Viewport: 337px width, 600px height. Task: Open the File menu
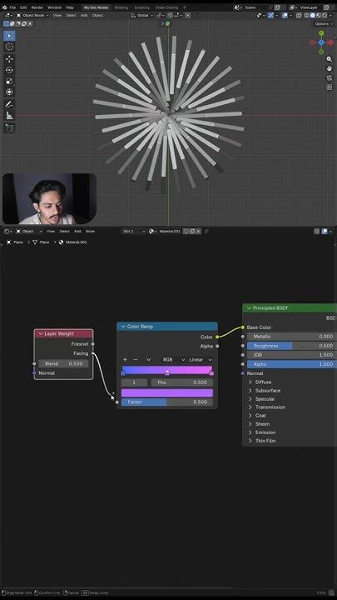(x=12, y=7)
